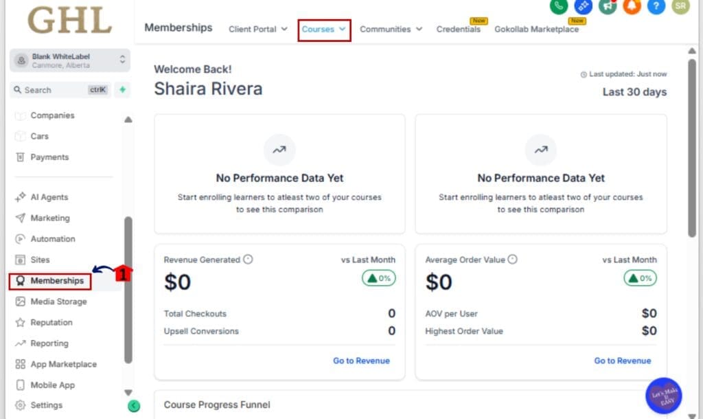Viewport: 703px width, 419px height.
Task: Click info icon beside Average Order Value
Action: (512, 260)
